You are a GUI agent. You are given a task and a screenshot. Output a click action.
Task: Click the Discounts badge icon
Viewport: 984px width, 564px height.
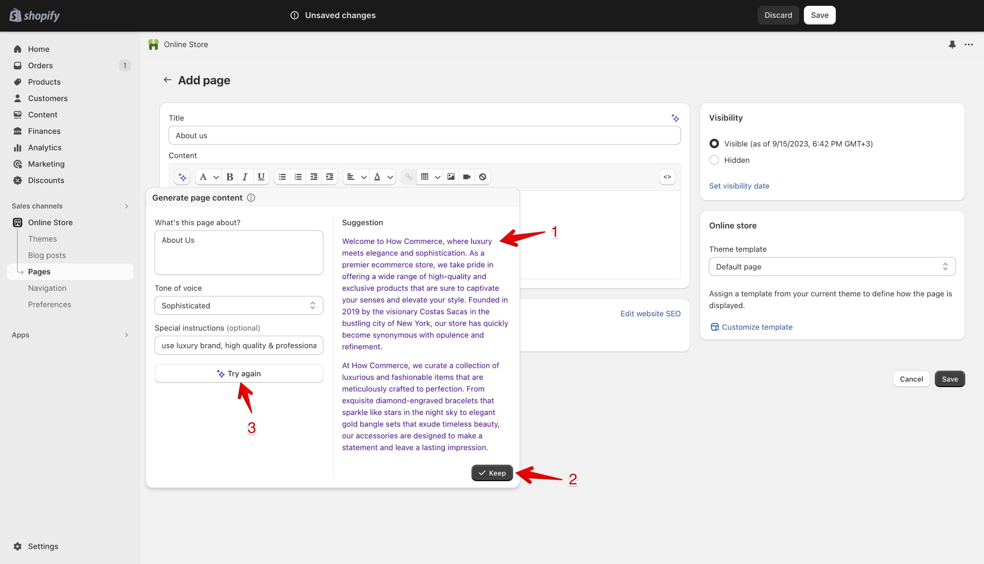point(17,180)
